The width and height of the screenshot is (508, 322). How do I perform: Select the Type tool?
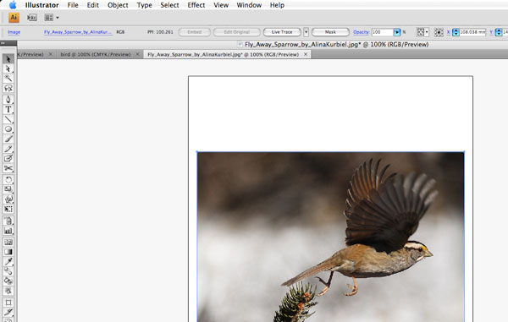coord(8,109)
